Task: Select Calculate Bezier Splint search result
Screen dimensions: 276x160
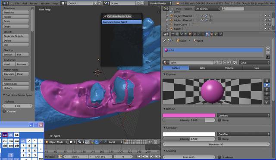Action: (122, 22)
